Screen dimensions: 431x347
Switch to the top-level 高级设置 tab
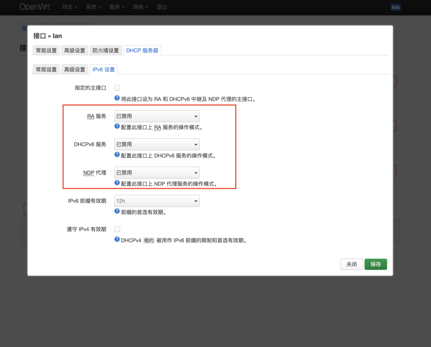point(75,50)
